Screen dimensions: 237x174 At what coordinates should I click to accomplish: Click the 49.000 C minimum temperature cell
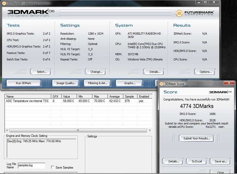[84, 101]
